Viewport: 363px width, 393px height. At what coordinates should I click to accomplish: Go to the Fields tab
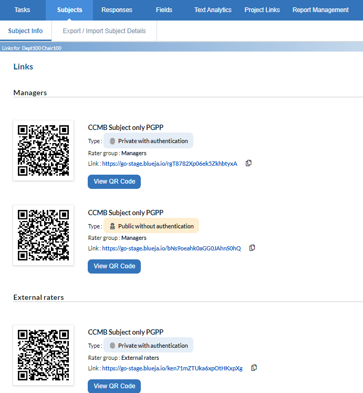tap(164, 10)
